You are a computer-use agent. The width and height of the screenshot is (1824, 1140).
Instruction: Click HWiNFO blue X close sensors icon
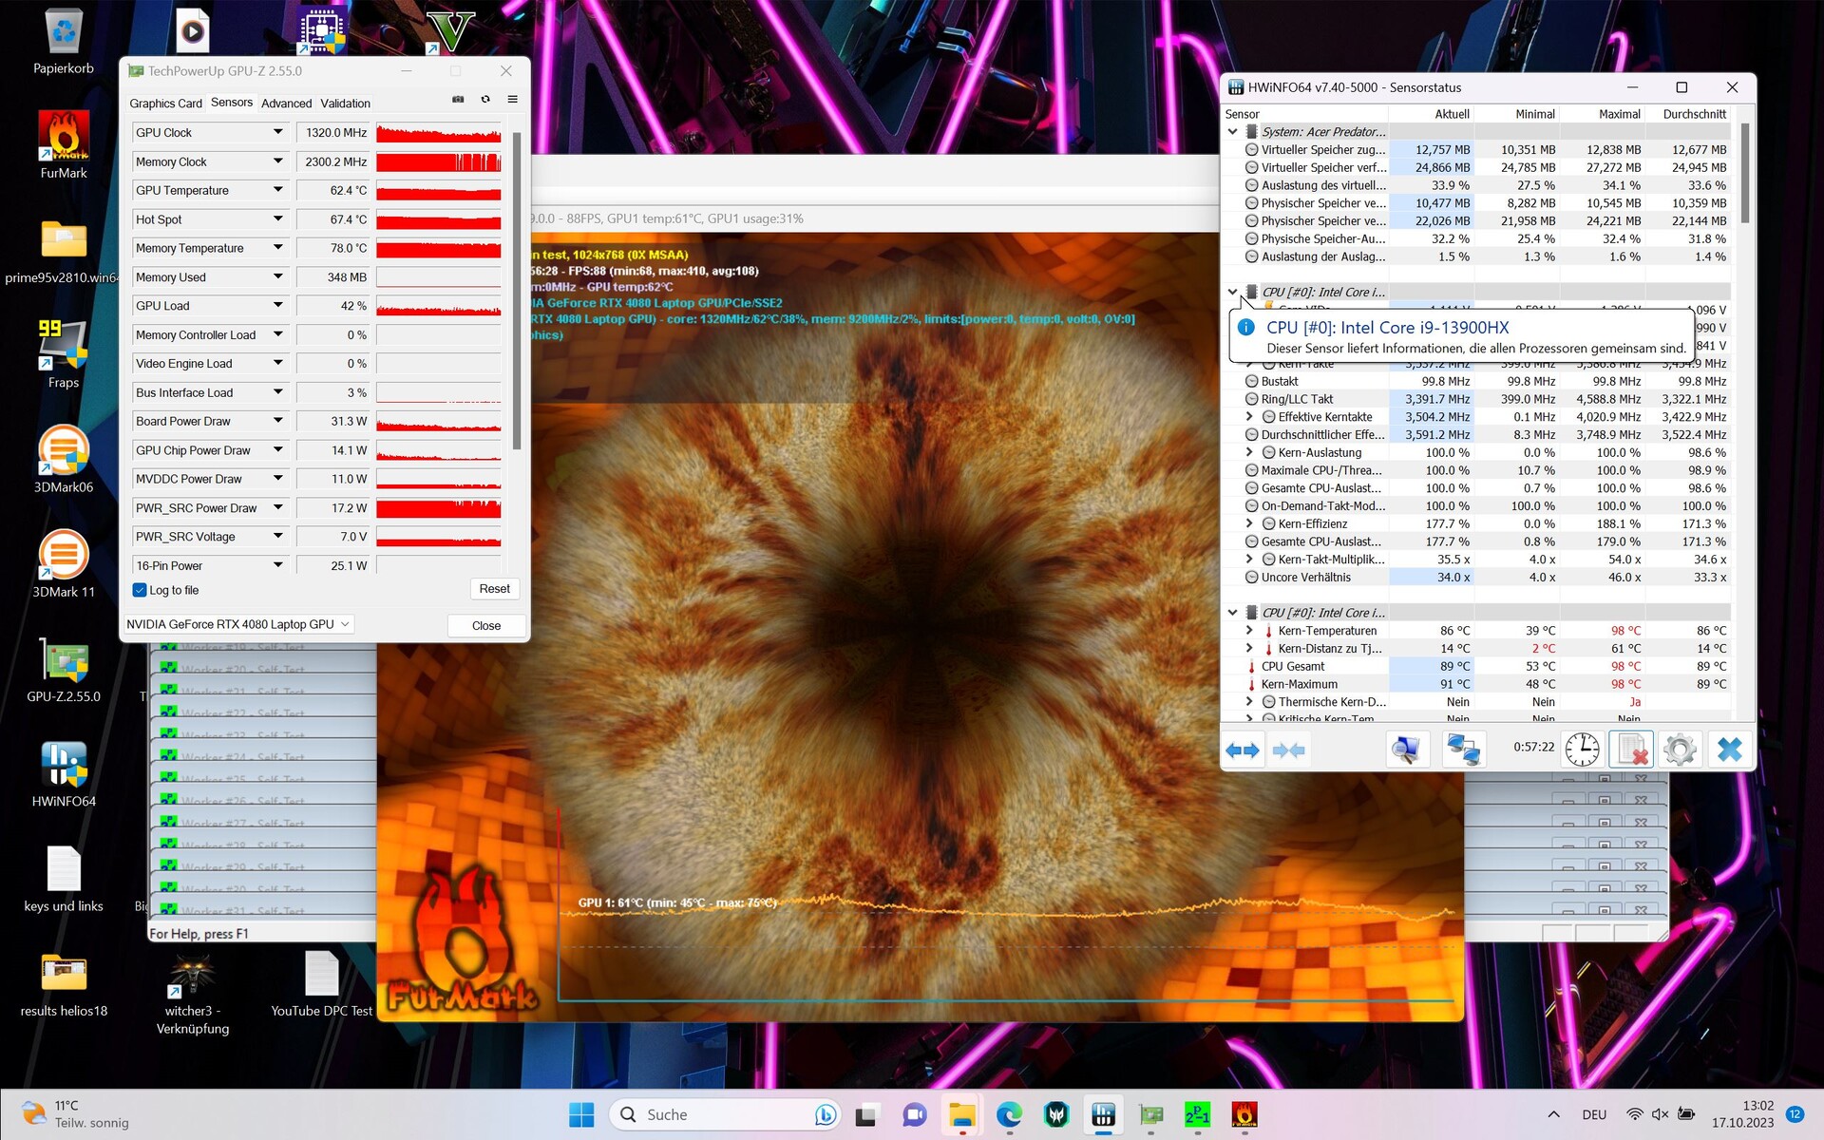coord(1729,750)
